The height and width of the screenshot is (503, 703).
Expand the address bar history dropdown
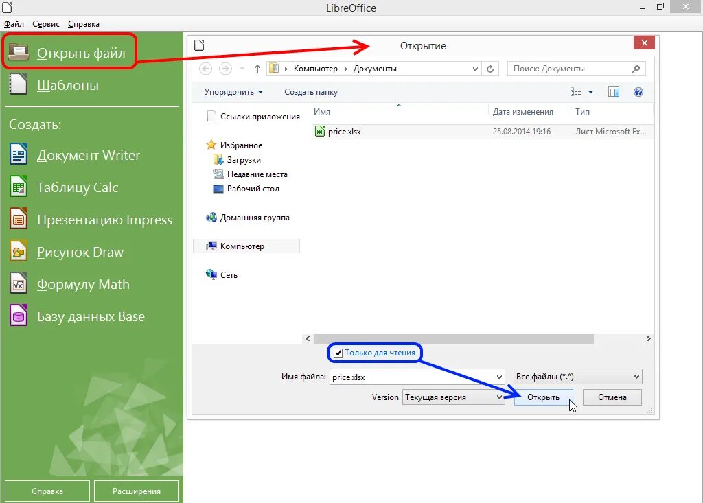click(x=475, y=69)
